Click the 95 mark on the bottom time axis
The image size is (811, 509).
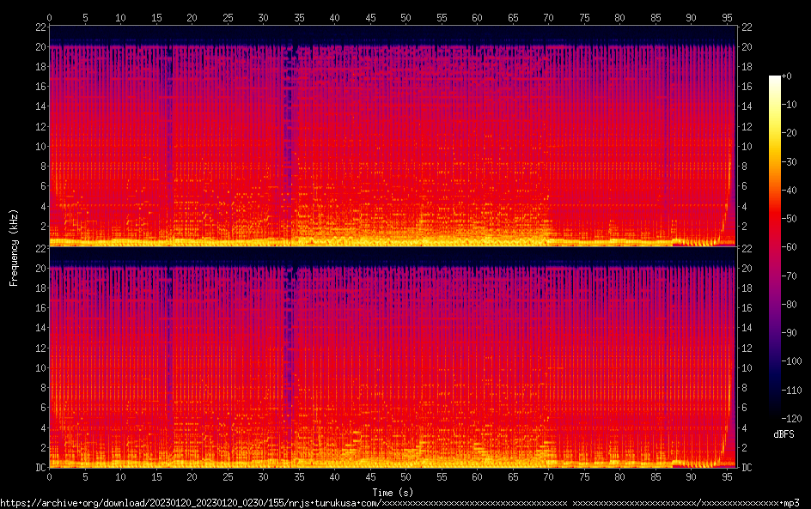click(x=726, y=476)
